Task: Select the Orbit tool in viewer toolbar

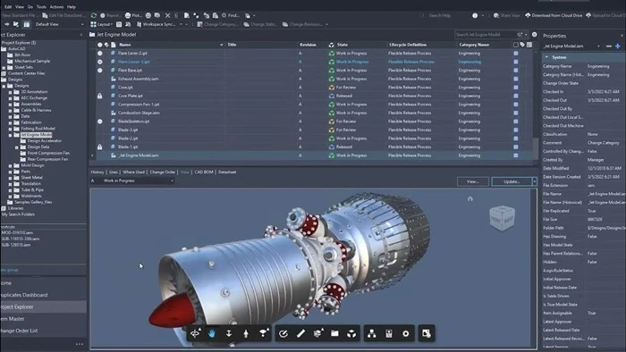Action: pyautogui.click(x=195, y=333)
